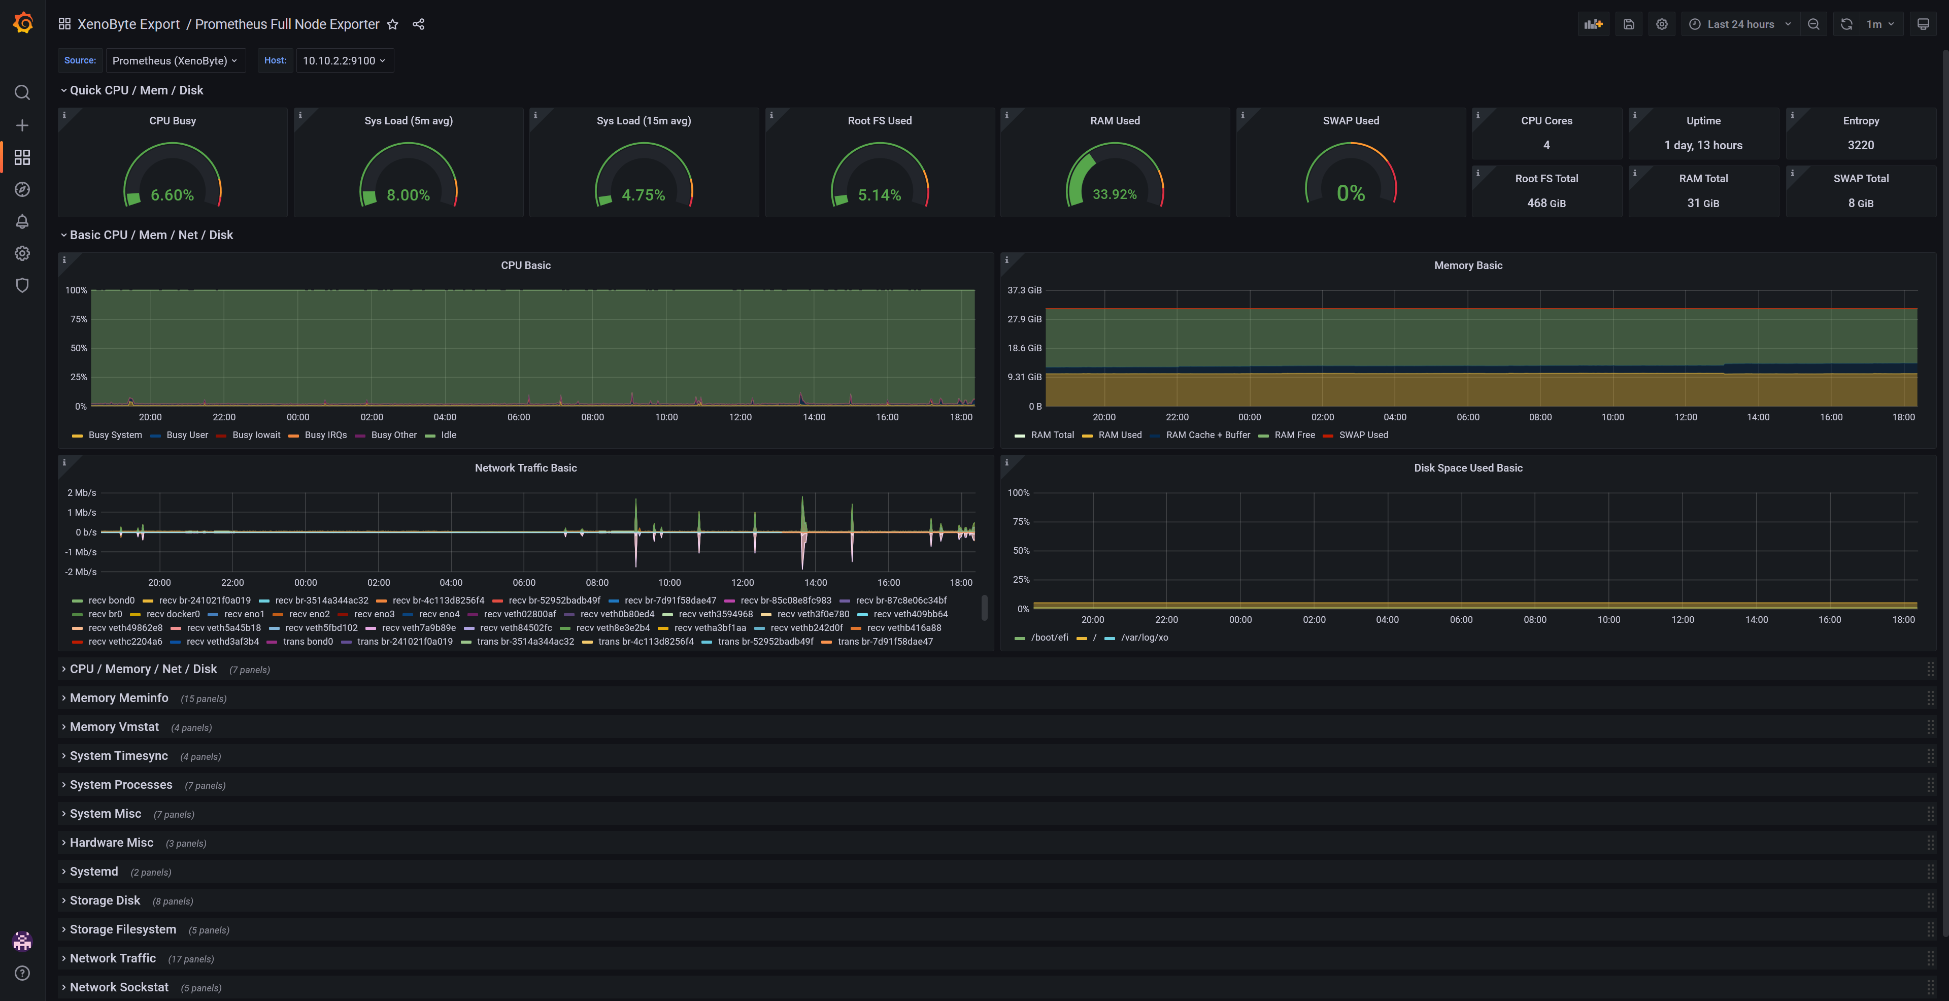Go to XenoByte Export folder link

pos(128,24)
